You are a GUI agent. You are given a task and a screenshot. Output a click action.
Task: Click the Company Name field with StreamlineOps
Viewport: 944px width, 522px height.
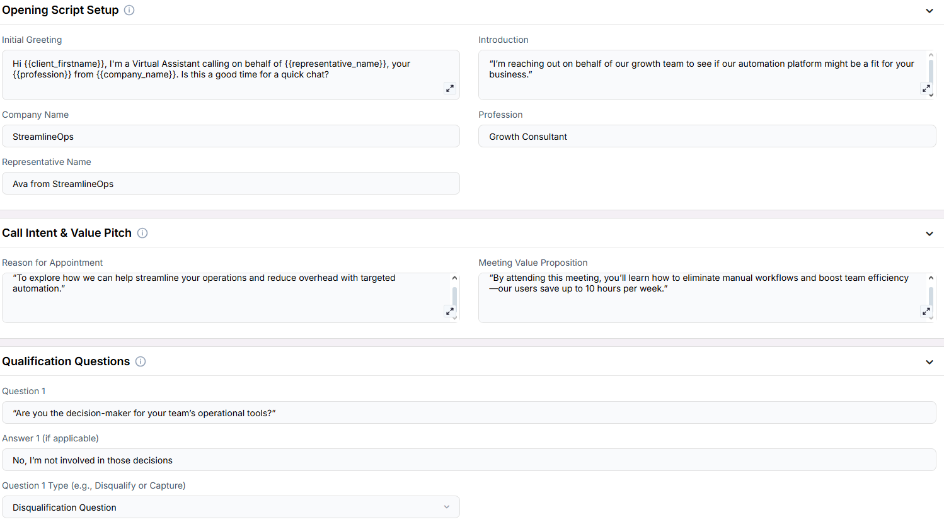231,136
